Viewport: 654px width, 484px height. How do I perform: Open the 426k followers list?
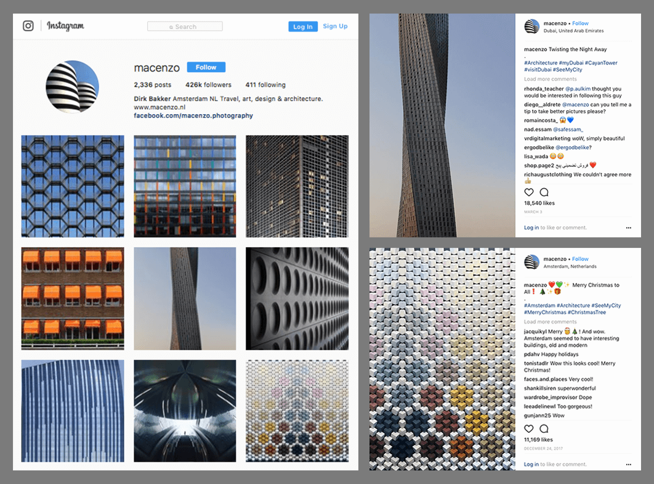(208, 84)
